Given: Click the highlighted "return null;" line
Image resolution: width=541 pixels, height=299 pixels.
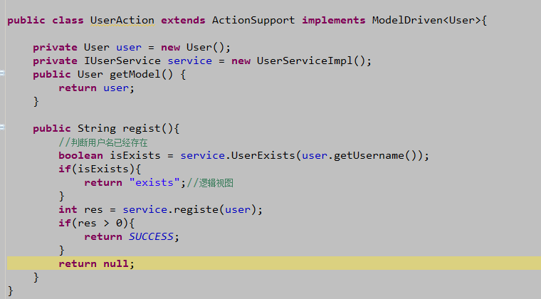Looking at the screenshot, I should 274,263.
